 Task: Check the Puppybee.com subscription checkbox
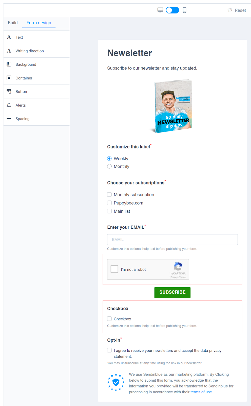109,203
